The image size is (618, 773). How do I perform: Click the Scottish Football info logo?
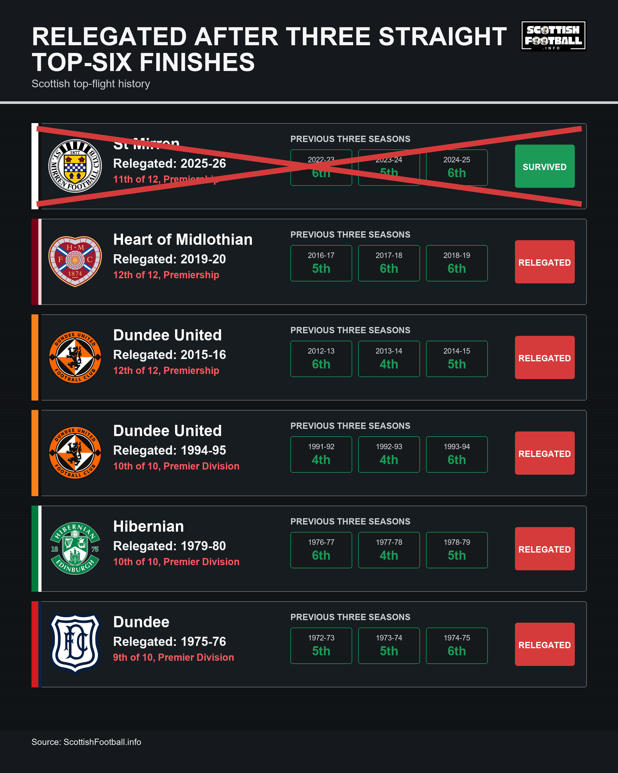pos(554,36)
